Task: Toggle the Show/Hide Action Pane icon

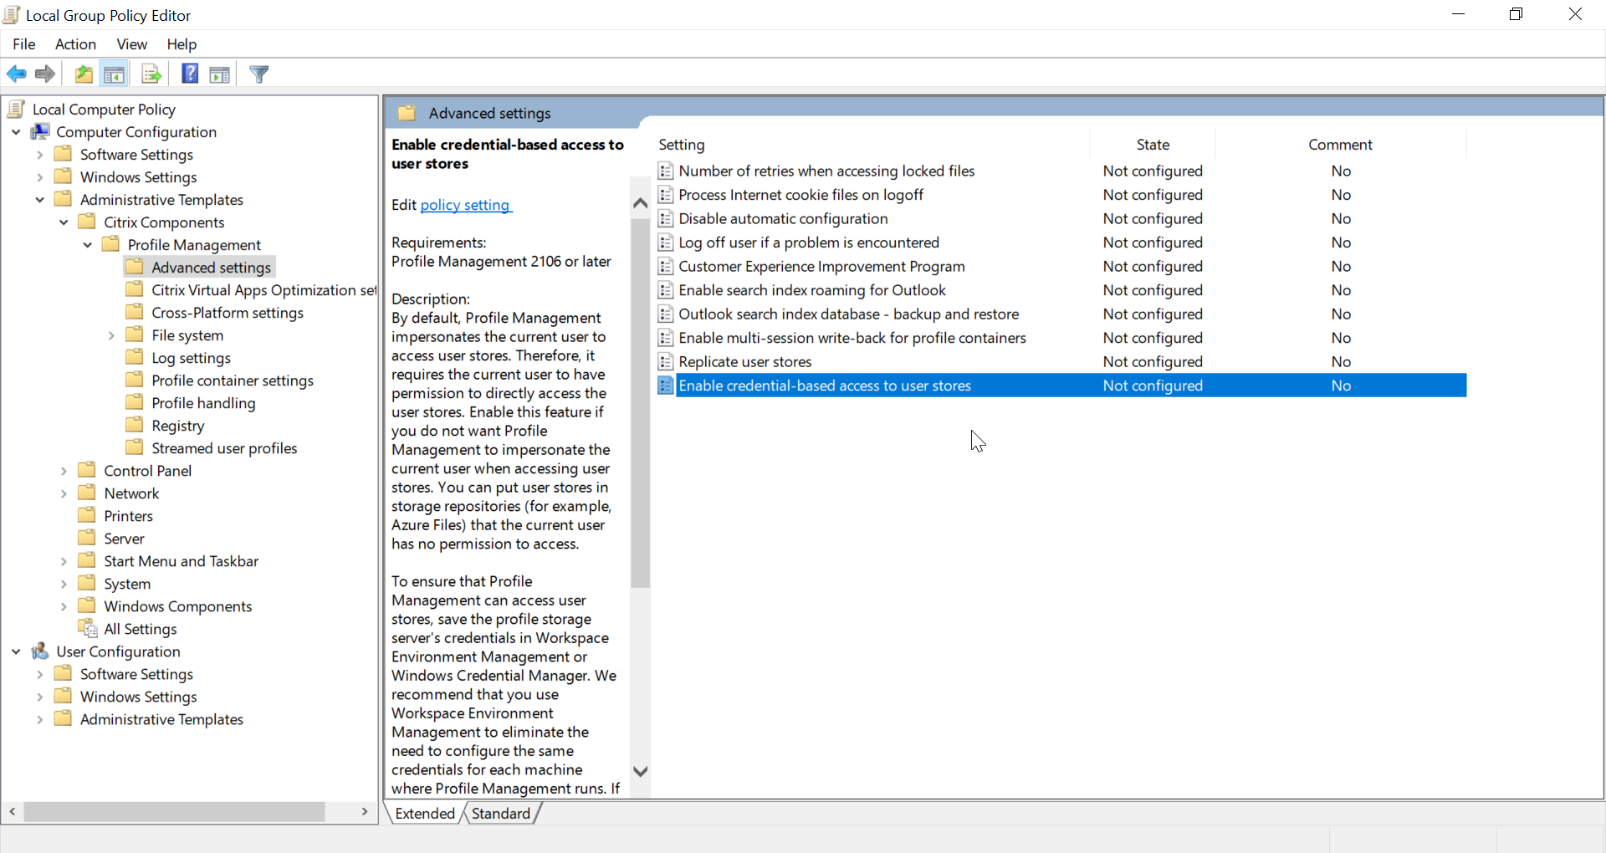Action: [220, 74]
